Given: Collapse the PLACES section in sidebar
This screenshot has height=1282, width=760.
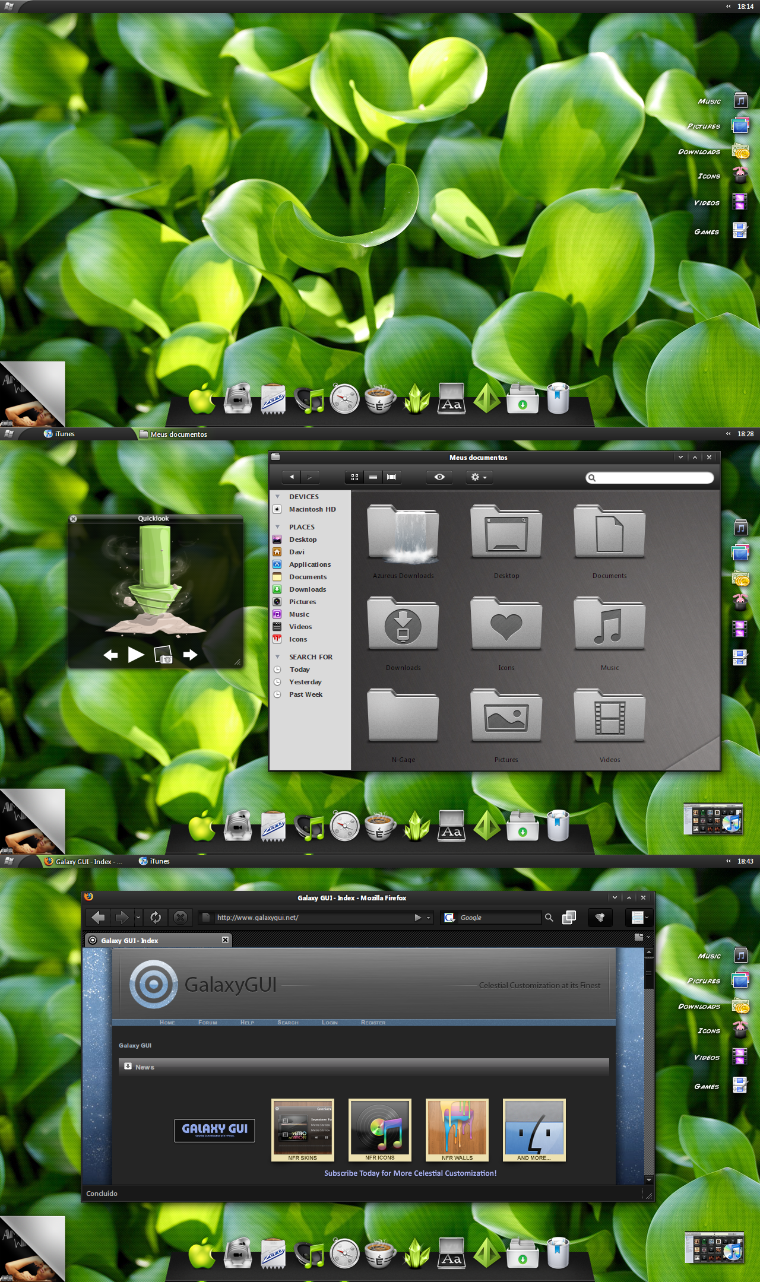Looking at the screenshot, I should click(x=277, y=527).
